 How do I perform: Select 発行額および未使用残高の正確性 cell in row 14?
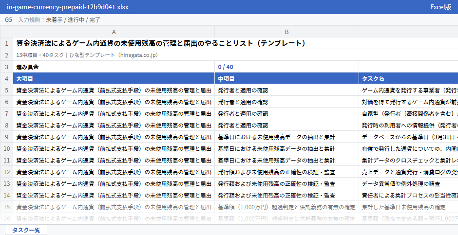pyautogui.click(x=287, y=195)
